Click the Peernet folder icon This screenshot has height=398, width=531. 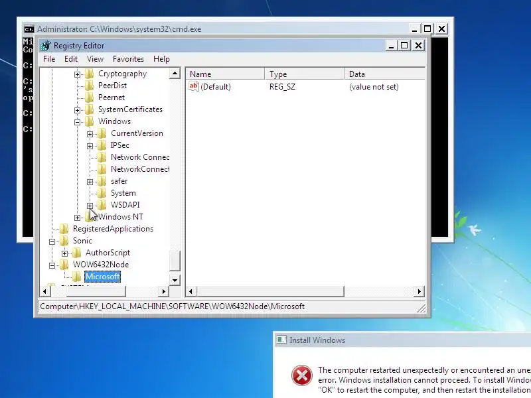[89, 98]
